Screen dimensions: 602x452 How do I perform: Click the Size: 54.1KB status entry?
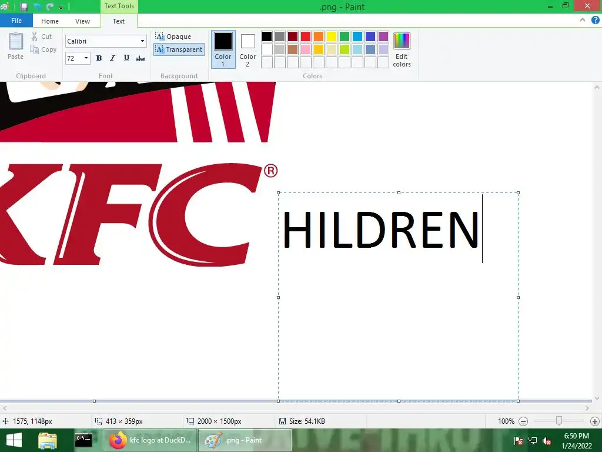[x=302, y=421]
